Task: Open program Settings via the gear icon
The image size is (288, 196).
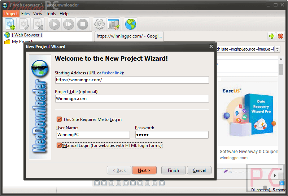Action: [99, 24]
